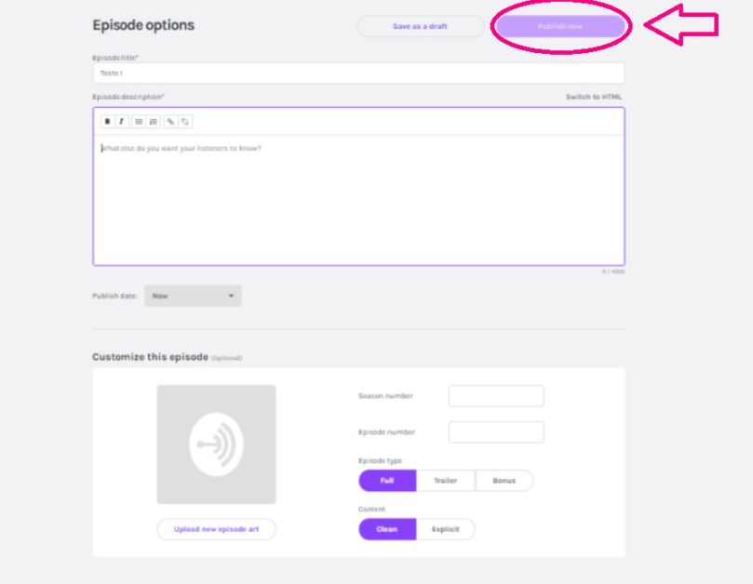Screen dimensions: 753x584
Task: Select the Bonus episode type
Action: 504,480
